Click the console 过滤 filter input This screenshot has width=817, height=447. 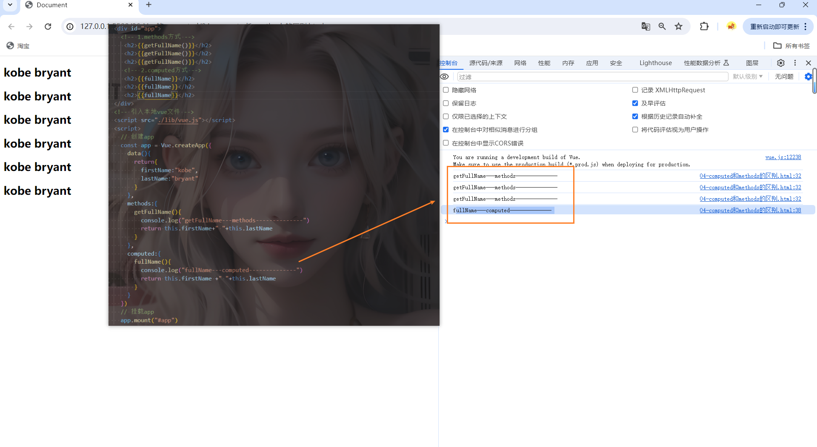(593, 77)
